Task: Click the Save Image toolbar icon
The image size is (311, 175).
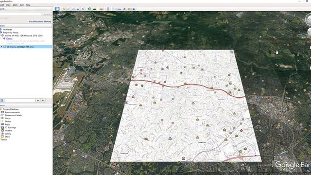Action: coord(124,9)
